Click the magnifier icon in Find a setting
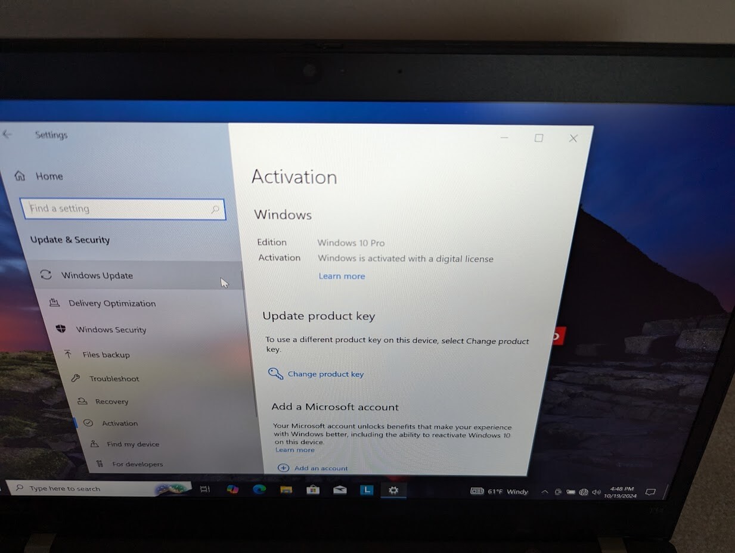Image resolution: width=735 pixels, height=553 pixels. pyautogui.click(x=215, y=209)
